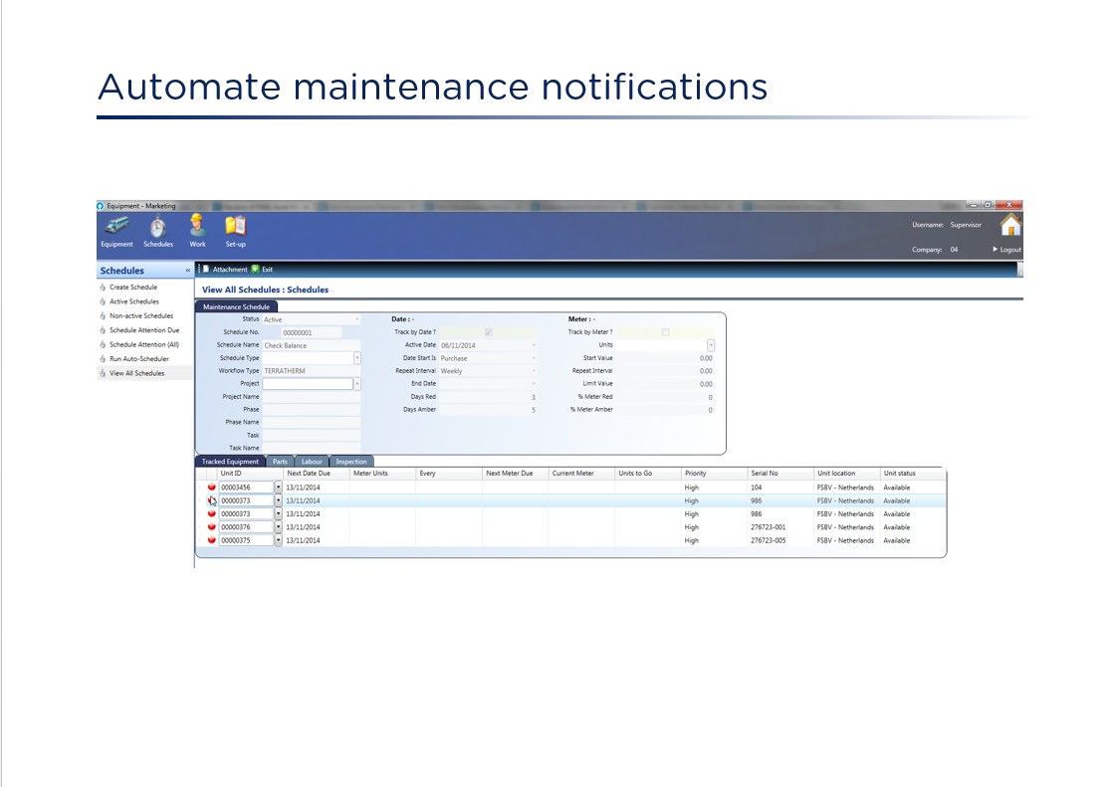Viewport: 1116px width, 787px height.
Task: Toggle the Track by Date checkbox
Action: click(488, 332)
